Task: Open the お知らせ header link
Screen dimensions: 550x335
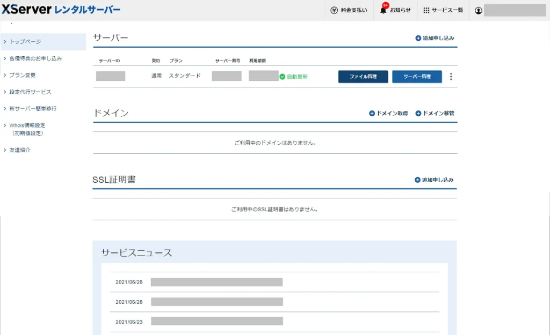Action: (400, 10)
